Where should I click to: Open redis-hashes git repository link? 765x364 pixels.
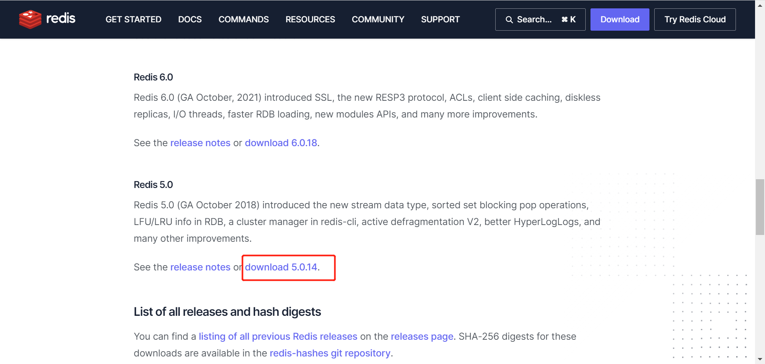click(x=330, y=353)
